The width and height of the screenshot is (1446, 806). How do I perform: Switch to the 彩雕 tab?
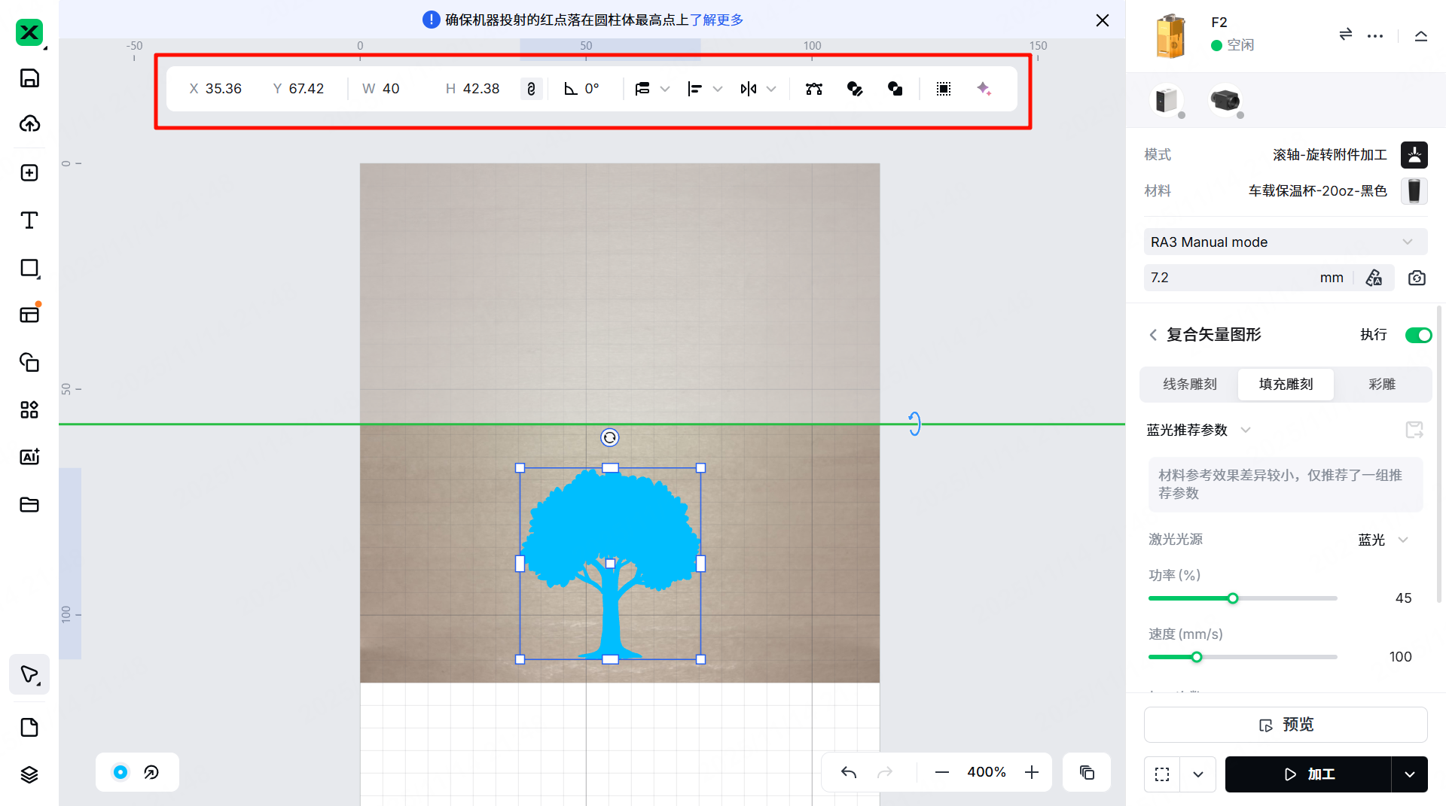click(1381, 384)
